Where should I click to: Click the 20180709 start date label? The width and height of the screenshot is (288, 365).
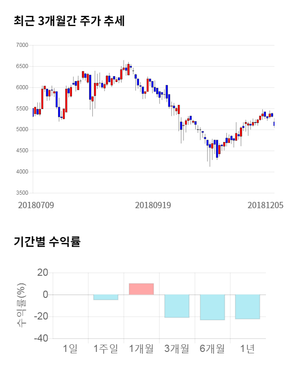(x=36, y=205)
